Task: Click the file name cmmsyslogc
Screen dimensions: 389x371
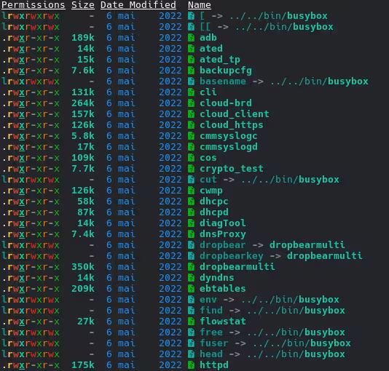Action: click(x=229, y=136)
